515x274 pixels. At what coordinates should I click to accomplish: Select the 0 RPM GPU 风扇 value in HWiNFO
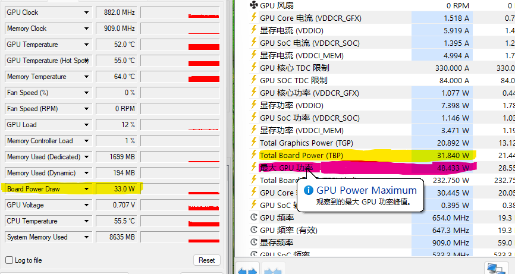[x=457, y=5]
